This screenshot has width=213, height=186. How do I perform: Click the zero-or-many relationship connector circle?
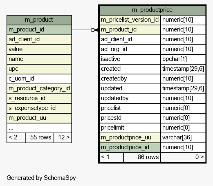93,30
